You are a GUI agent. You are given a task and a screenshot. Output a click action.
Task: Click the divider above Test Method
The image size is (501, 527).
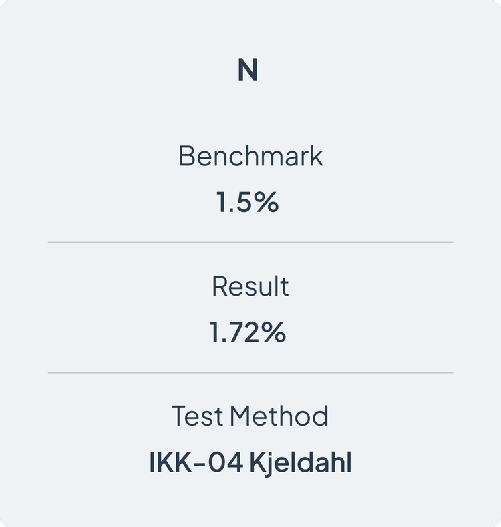(251, 372)
